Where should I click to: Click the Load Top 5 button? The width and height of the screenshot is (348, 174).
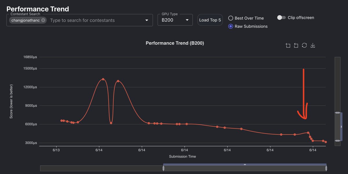click(x=210, y=20)
